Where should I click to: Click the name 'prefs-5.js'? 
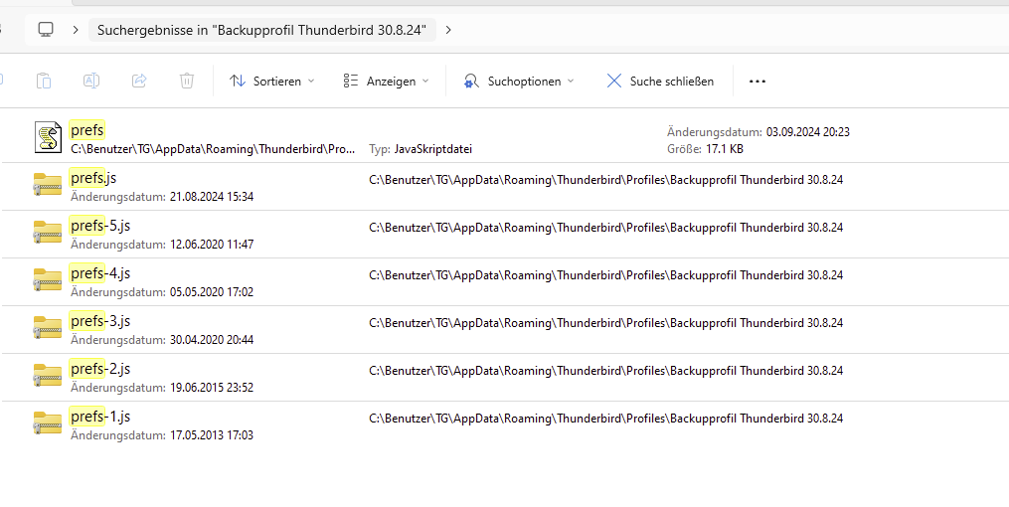tap(100, 226)
